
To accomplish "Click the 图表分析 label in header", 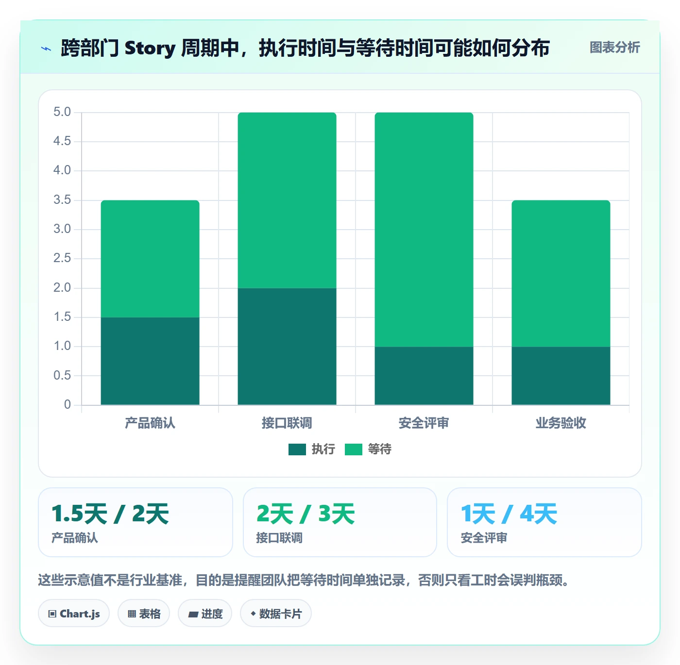I will click(614, 48).
